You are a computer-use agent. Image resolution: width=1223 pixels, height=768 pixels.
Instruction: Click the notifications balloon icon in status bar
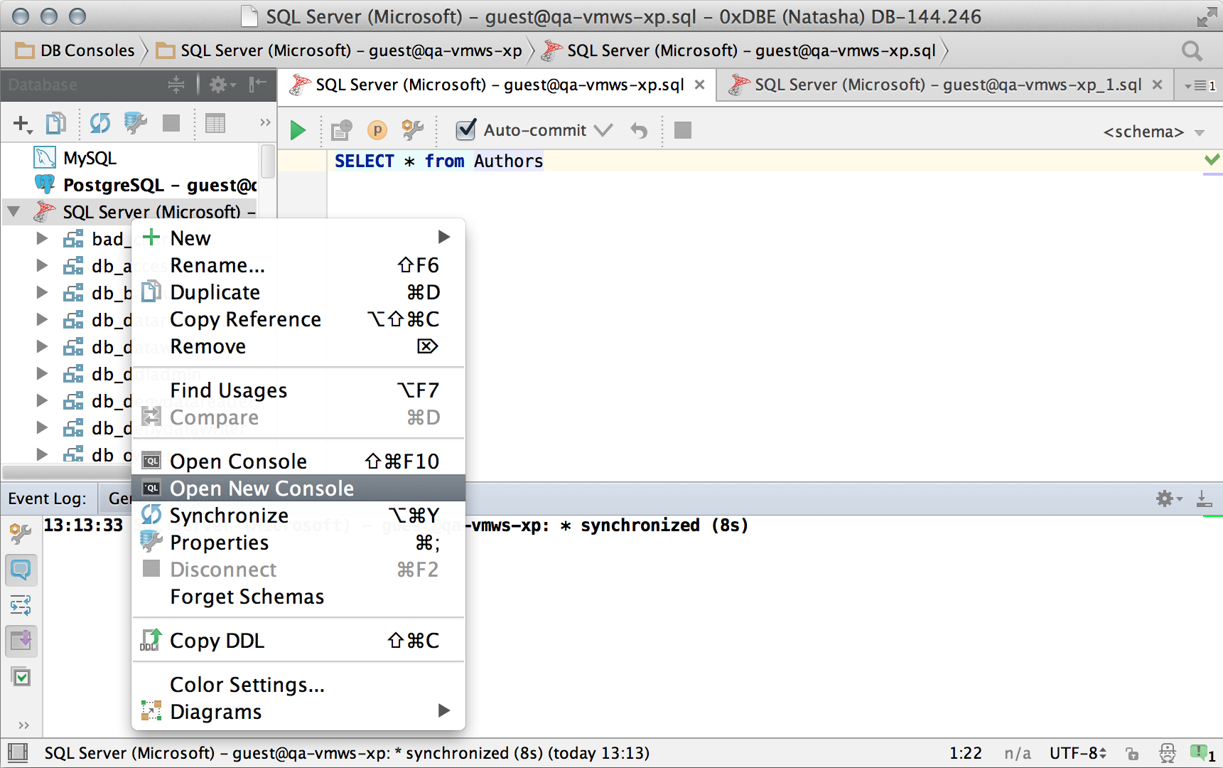pyautogui.click(x=1202, y=753)
